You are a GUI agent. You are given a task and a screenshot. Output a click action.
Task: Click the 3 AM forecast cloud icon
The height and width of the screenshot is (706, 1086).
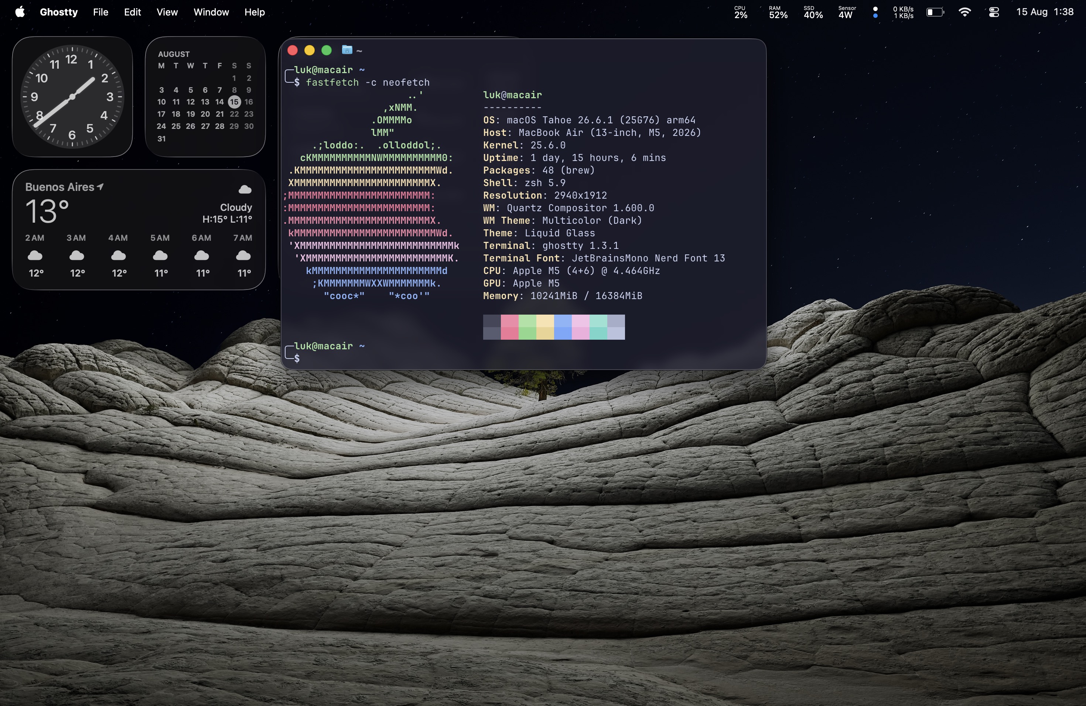(x=77, y=256)
